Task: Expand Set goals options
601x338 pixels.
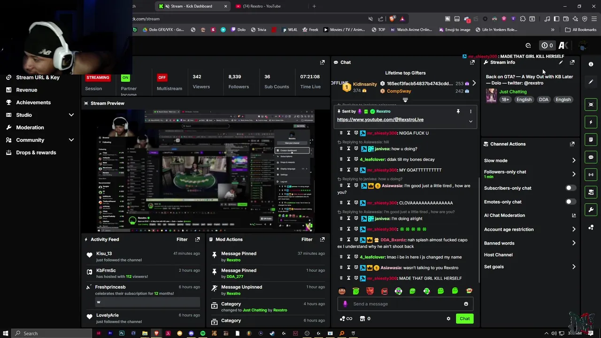Action: coord(574,267)
